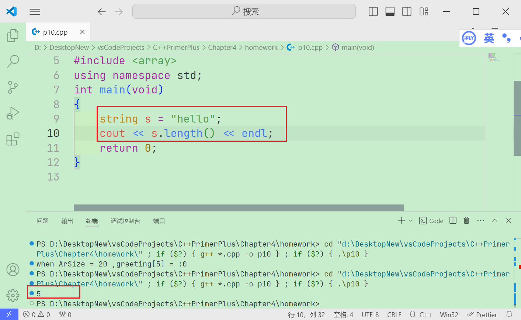Click the command center search box

point(244,11)
